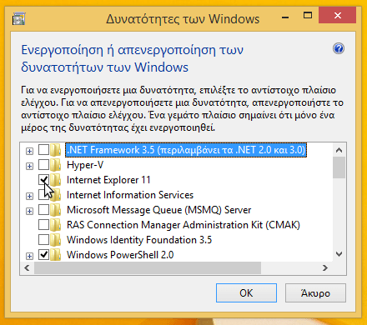Select the Internet Information Services entry

point(130,195)
